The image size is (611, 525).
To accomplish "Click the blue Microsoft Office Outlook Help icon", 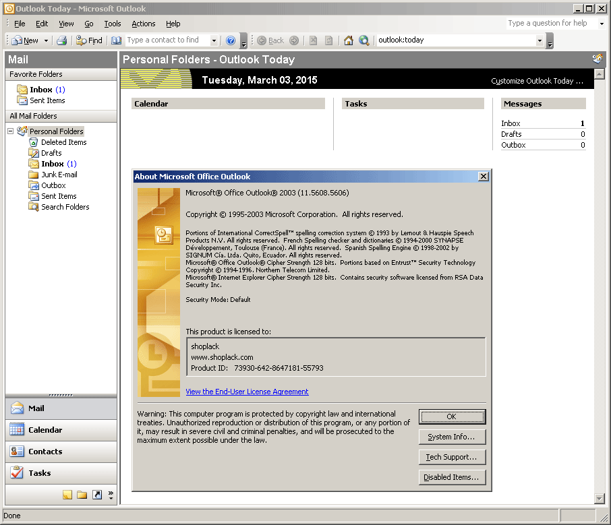I will click(x=231, y=40).
